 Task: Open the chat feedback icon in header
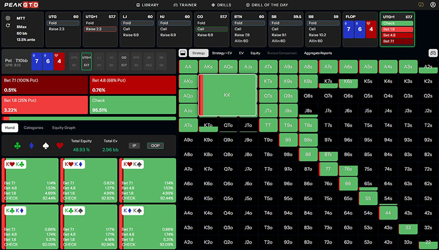421,5
